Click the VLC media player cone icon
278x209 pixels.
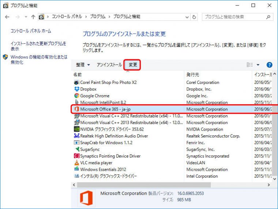pos(76,163)
